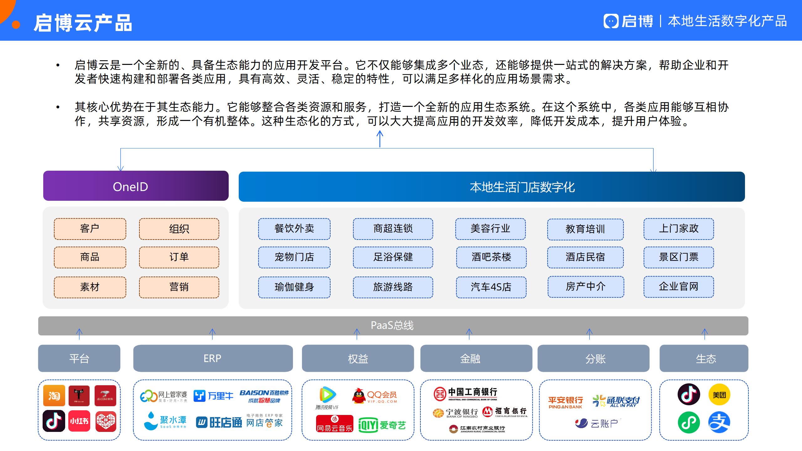This screenshot has height=451, width=802.
Task: Click the Meituan yellow circle icon
Action: [719, 395]
